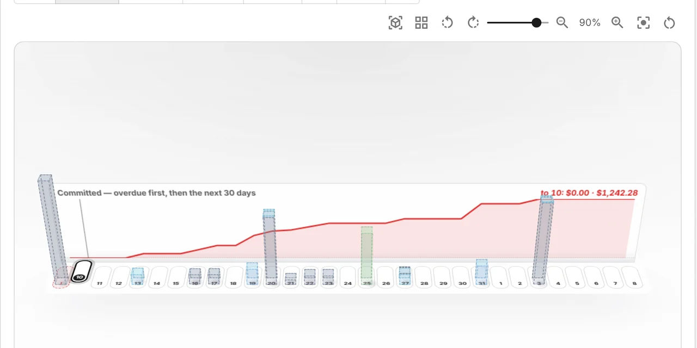This screenshot has width=697, height=348.
Task: Switch to the grid layout view
Action: tap(421, 22)
